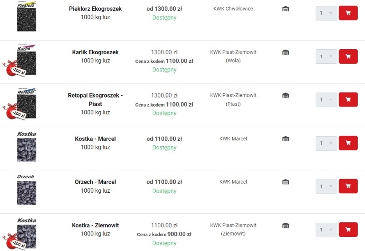This screenshot has height=251, width=365.
Task: Click warehouse icon in Orzech - Marcel row
Action: click(x=286, y=182)
